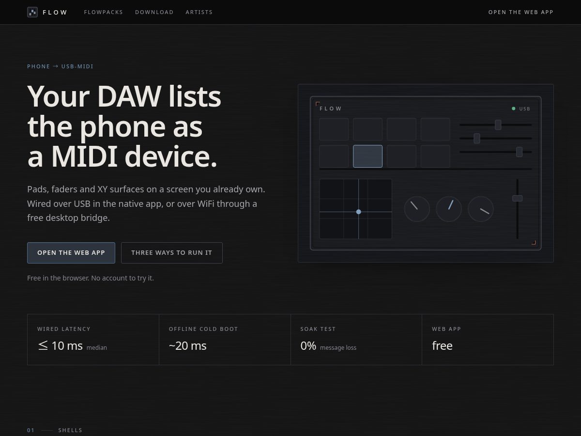Viewport: 581px width, 436px height.
Task: Click the third knob in the mockup
Action: pos(481,209)
